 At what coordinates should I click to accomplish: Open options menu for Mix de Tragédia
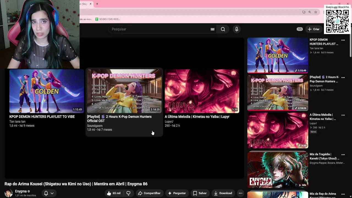coord(343,155)
